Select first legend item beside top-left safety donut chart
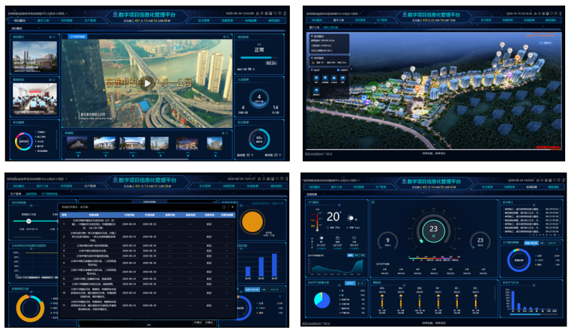 coord(40,131)
